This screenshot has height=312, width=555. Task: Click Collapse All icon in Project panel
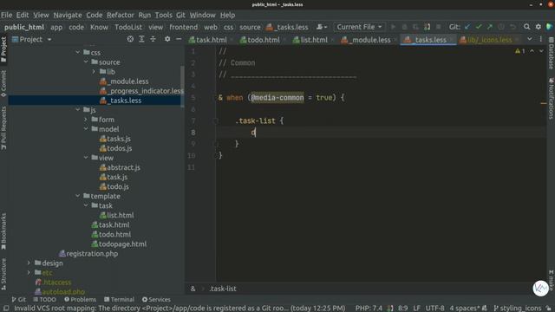(x=153, y=39)
